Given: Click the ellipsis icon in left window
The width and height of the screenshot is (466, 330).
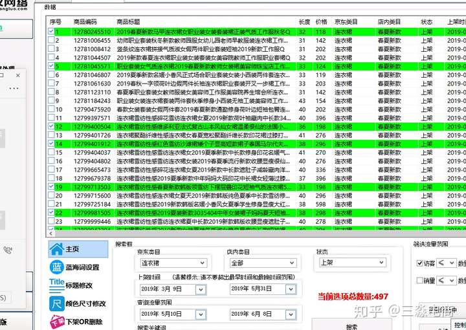Looking at the screenshot, I should click(x=14, y=89).
